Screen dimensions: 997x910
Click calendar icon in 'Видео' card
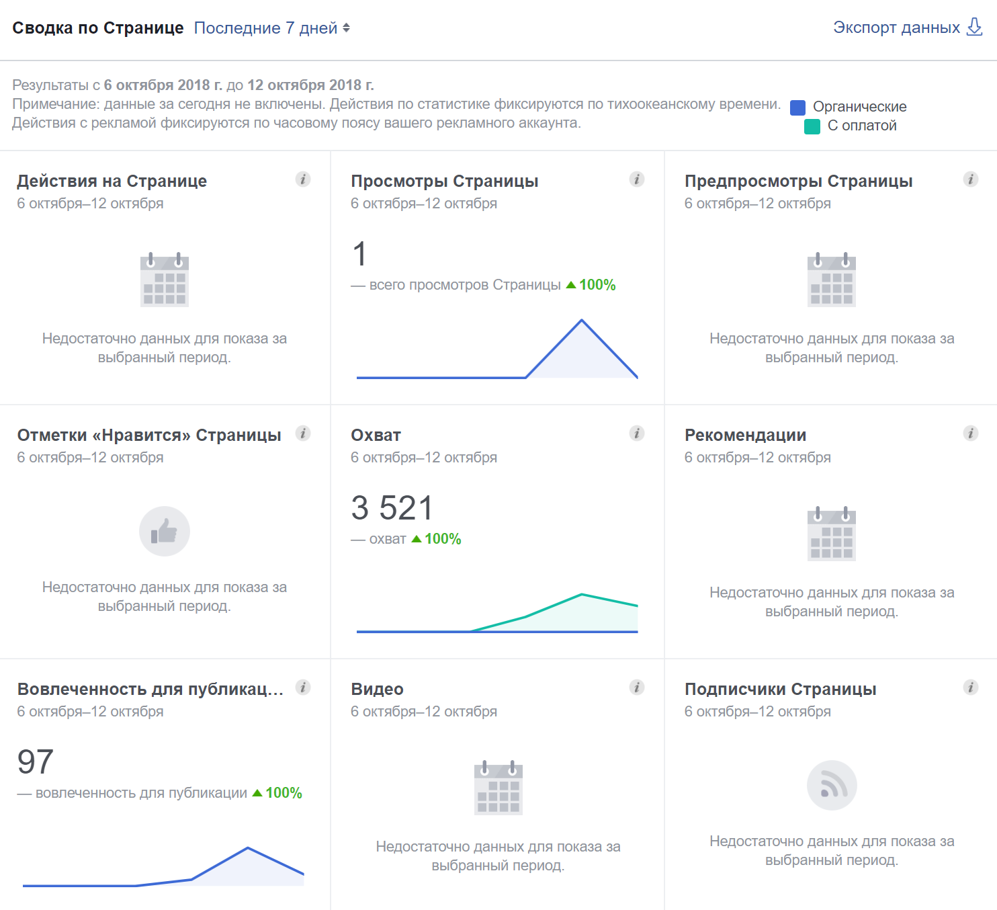click(x=498, y=788)
